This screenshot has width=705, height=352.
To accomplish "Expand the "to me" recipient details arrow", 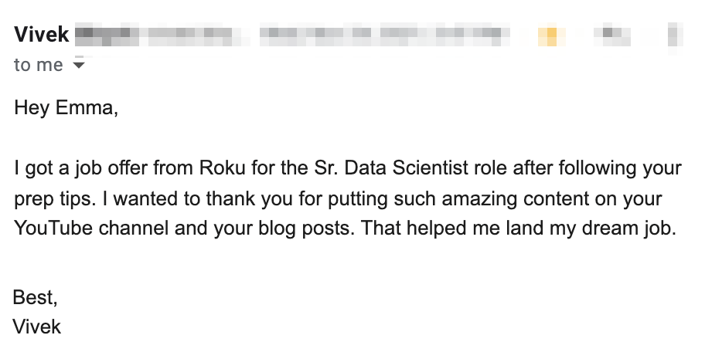I will 77,66.
